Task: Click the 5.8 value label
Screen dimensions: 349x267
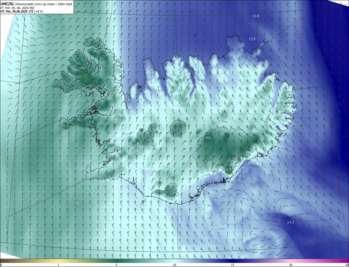Action: 108,176
